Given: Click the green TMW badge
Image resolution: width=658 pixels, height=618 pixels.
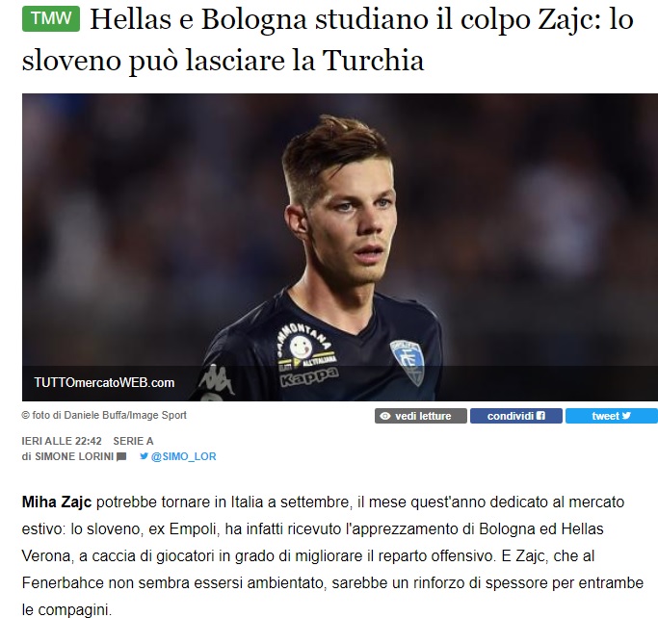Looking at the screenshot, I should (x=51, y=19).
